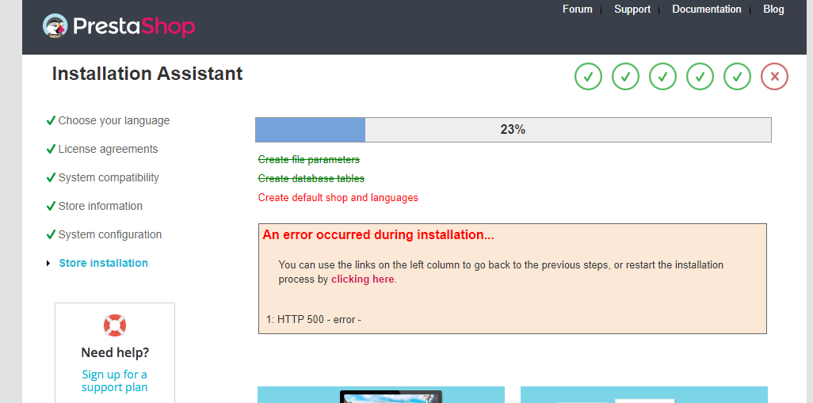
Task: Return to License agreements step
Action: [x=108, y=149]
